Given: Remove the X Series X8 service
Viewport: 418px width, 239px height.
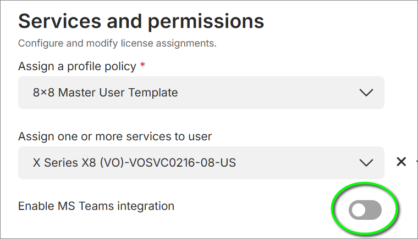Looking at the screenshot, I should tap(401, 162).
